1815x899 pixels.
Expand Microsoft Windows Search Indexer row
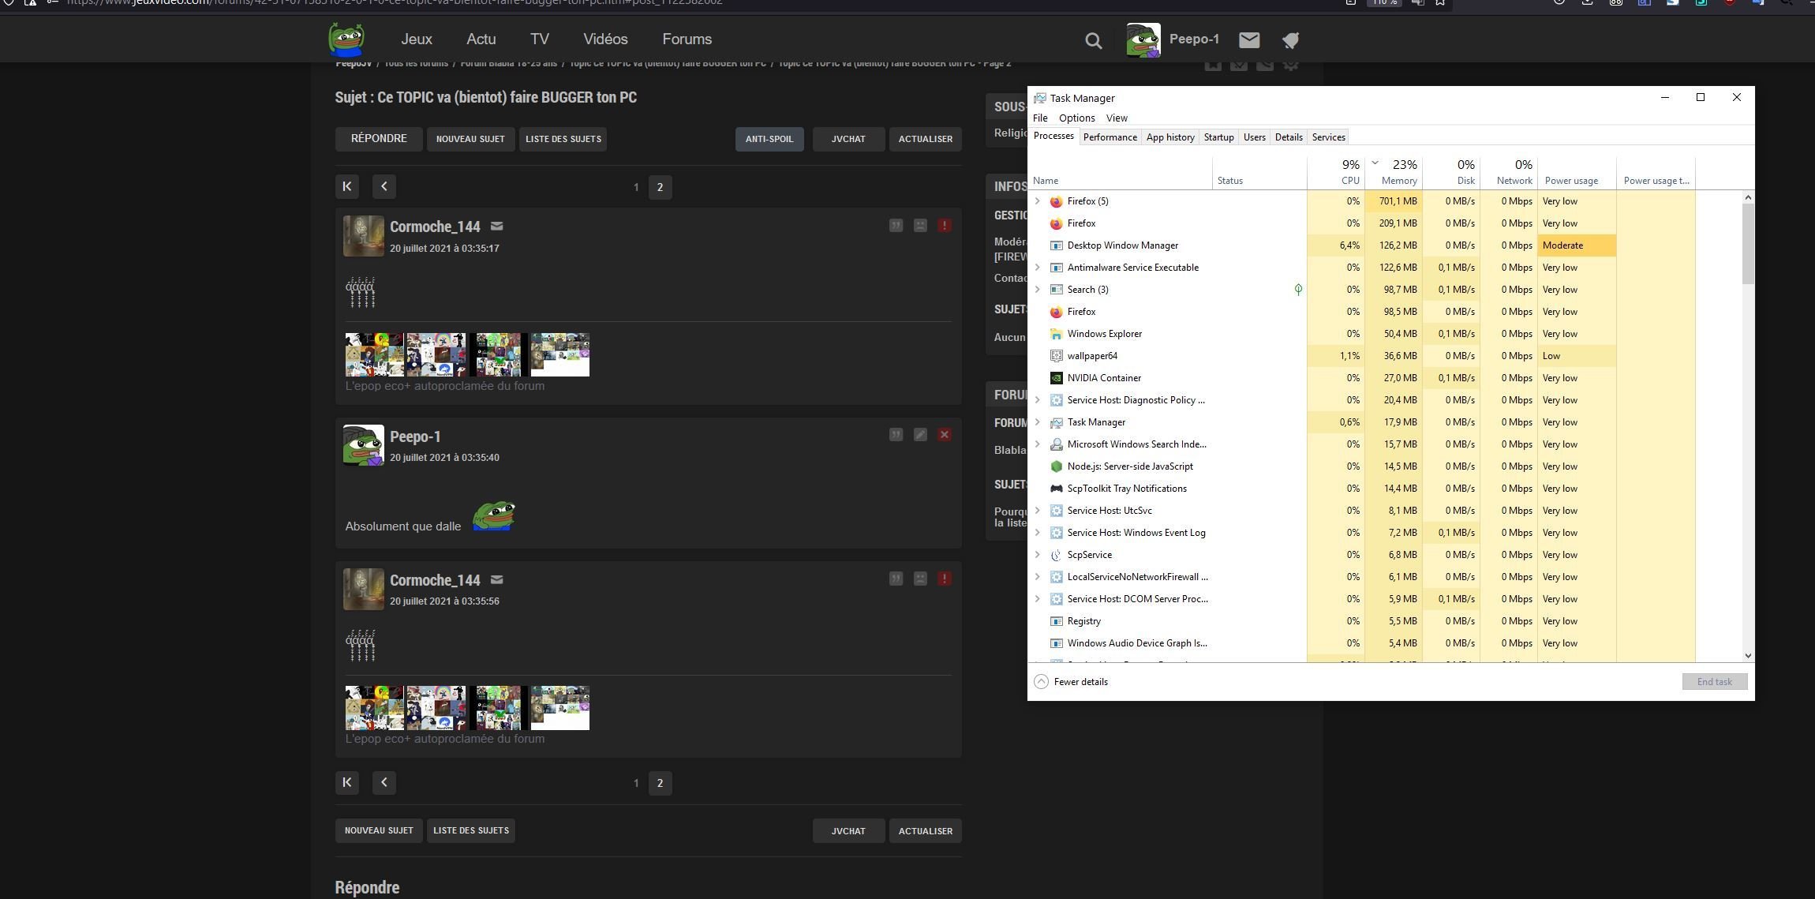coord(1038,444)
